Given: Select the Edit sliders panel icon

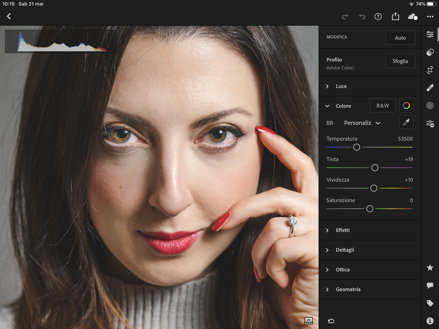Looking at the screenshot, I should tap(430, 35).
